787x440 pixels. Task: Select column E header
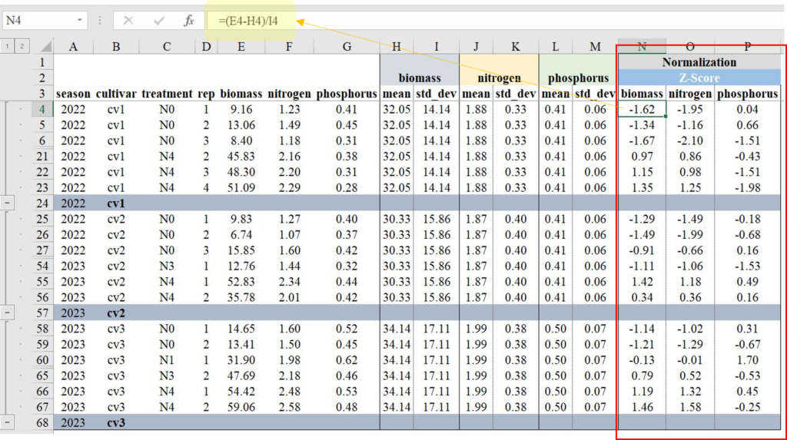[241, 47]
